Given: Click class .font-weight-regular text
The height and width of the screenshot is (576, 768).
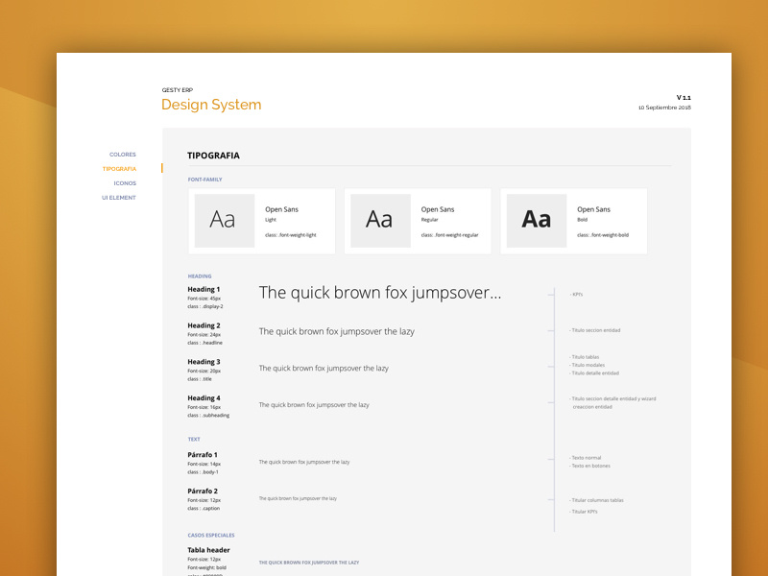Looking at the screenshot, I should point(449,235).
